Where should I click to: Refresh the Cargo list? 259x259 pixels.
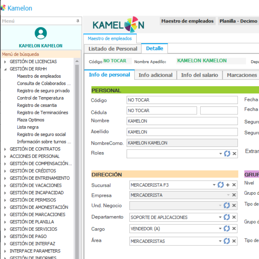tap(227, 229)
